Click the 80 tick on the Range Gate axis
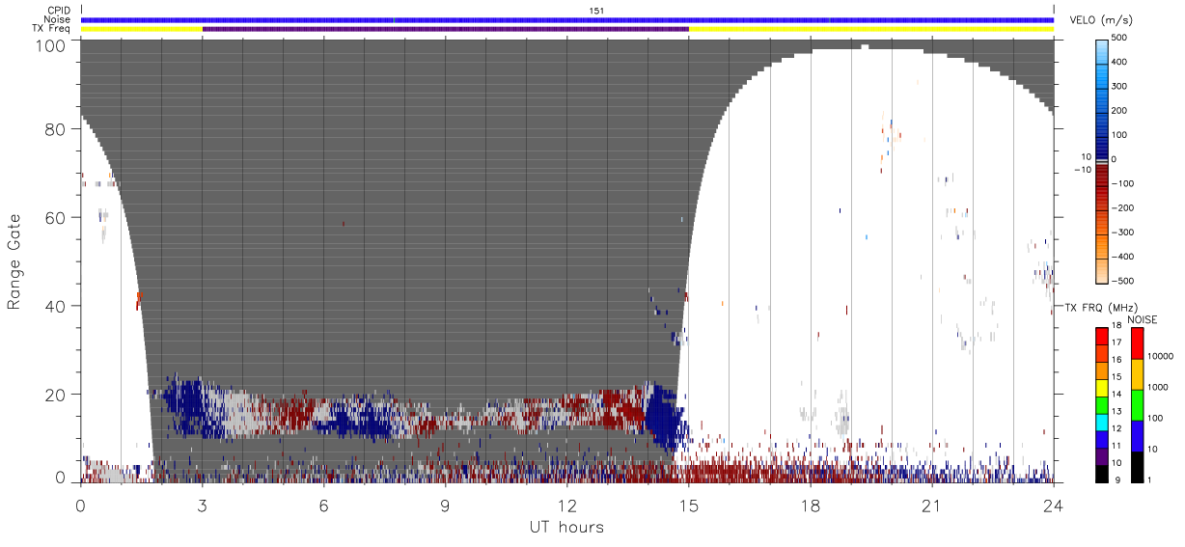Image resolution: width=1185 pixels, height=547 pixels. pos(56,129)
